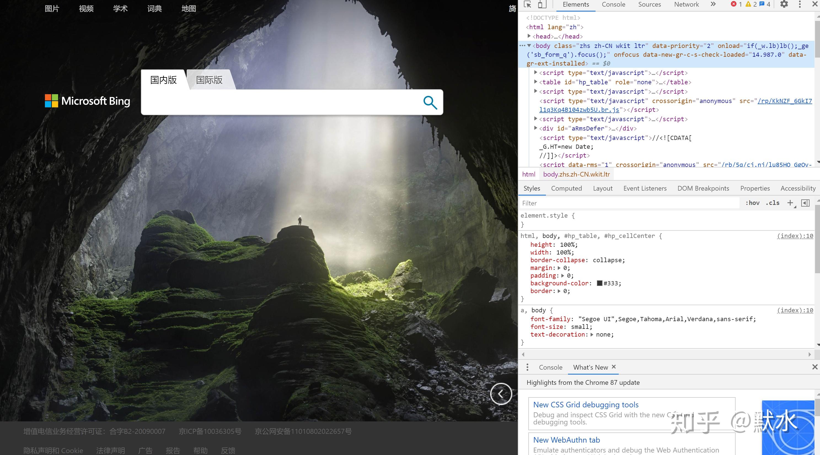Open the Network tab
This screenshot has height=455, width=820.
pos(686,4)
